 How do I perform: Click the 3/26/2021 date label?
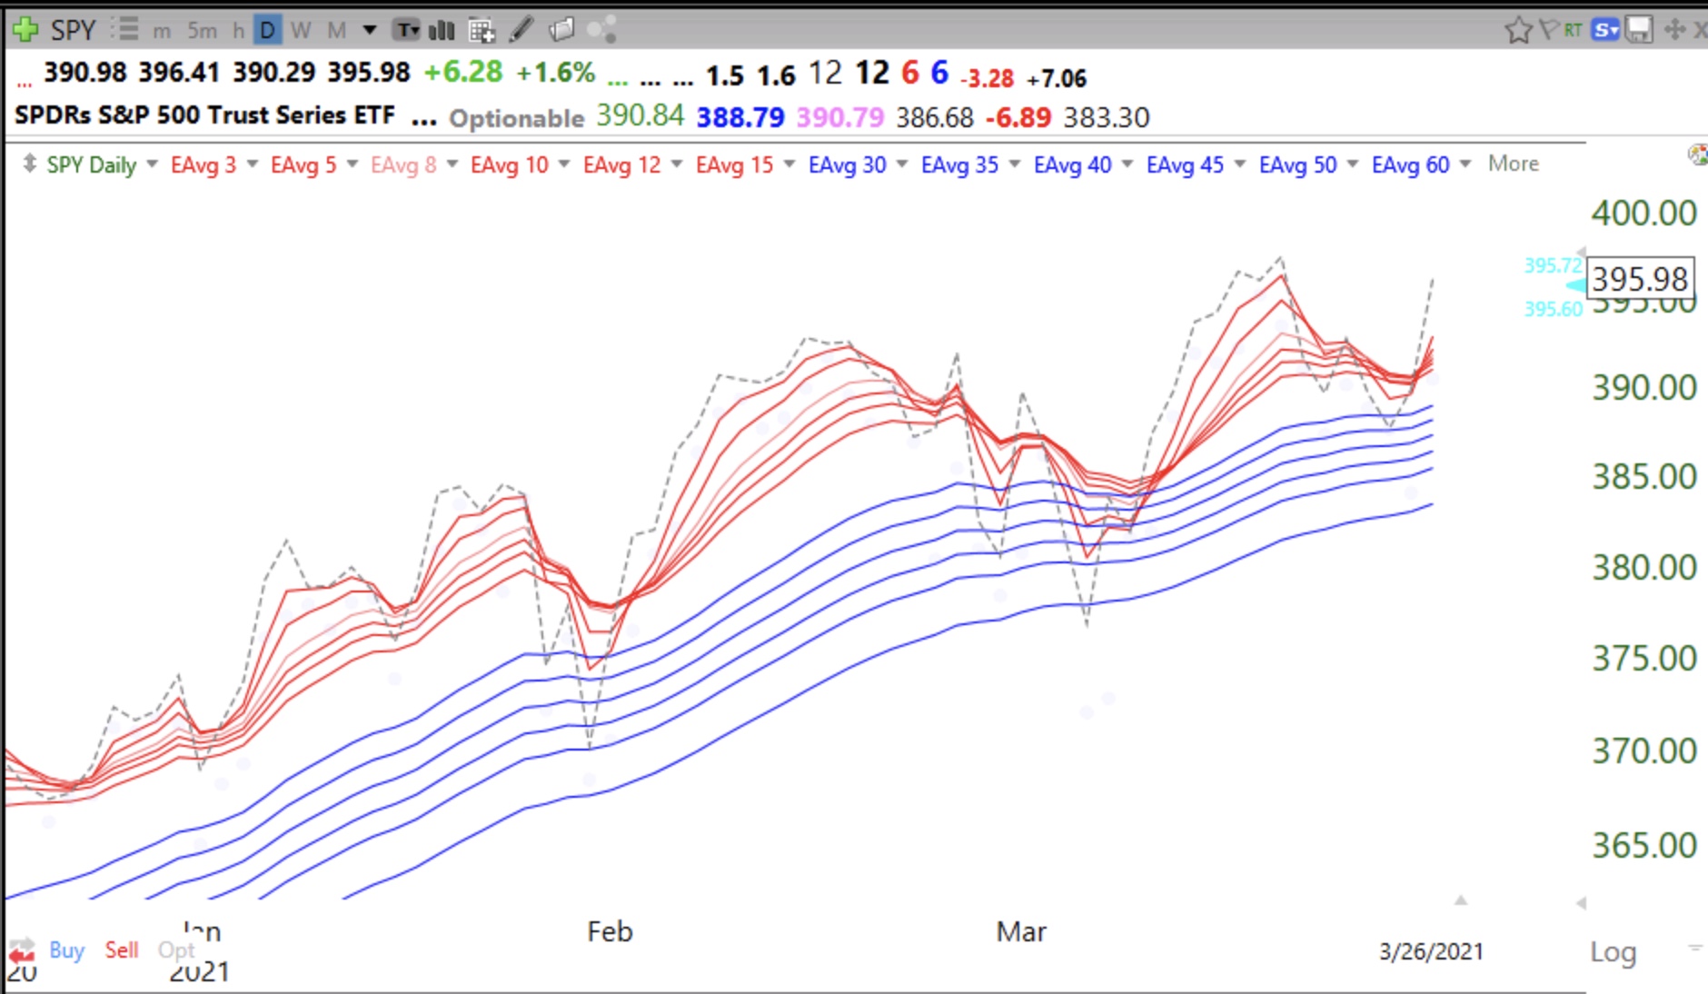point(1431,951)
